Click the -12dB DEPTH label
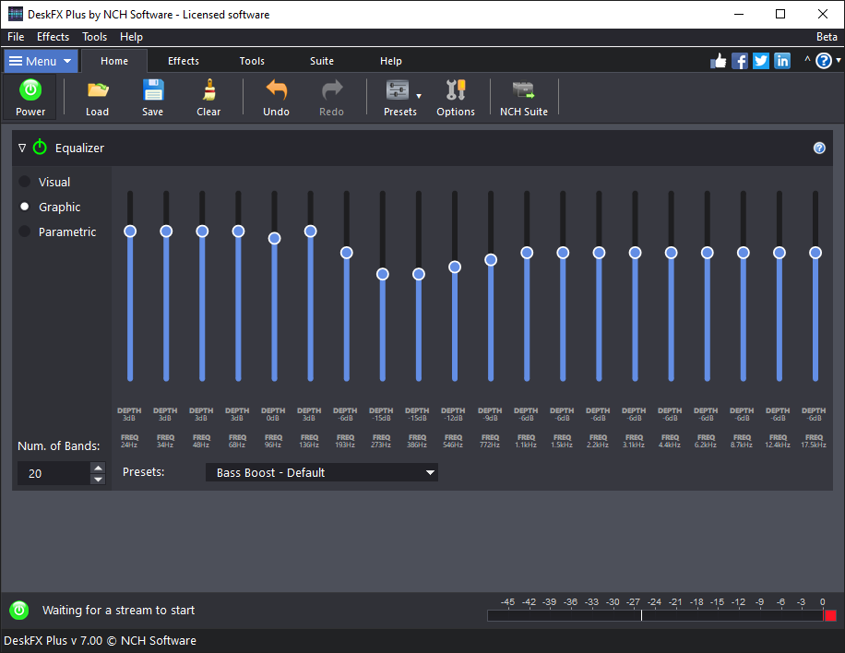The image size is (845, 653). (x=453, y=414)
